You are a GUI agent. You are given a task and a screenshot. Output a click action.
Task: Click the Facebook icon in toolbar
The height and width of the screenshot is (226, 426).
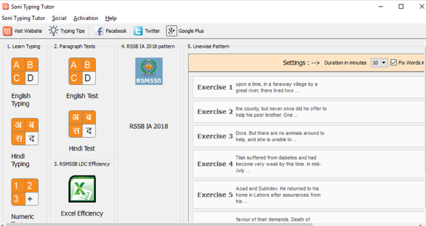coord(99,31)
